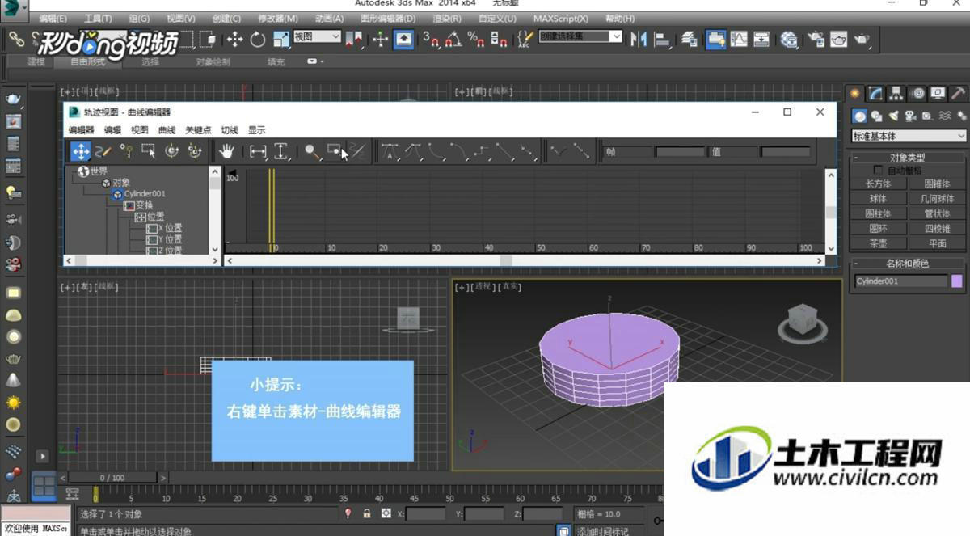Select the Draw Curves pencil tool
Screen dimensions: 970x536
[x=103, y=151]
